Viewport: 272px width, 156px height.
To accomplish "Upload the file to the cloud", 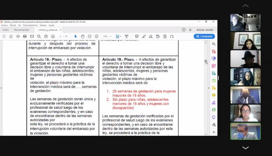I will click(x=18, y=36).
